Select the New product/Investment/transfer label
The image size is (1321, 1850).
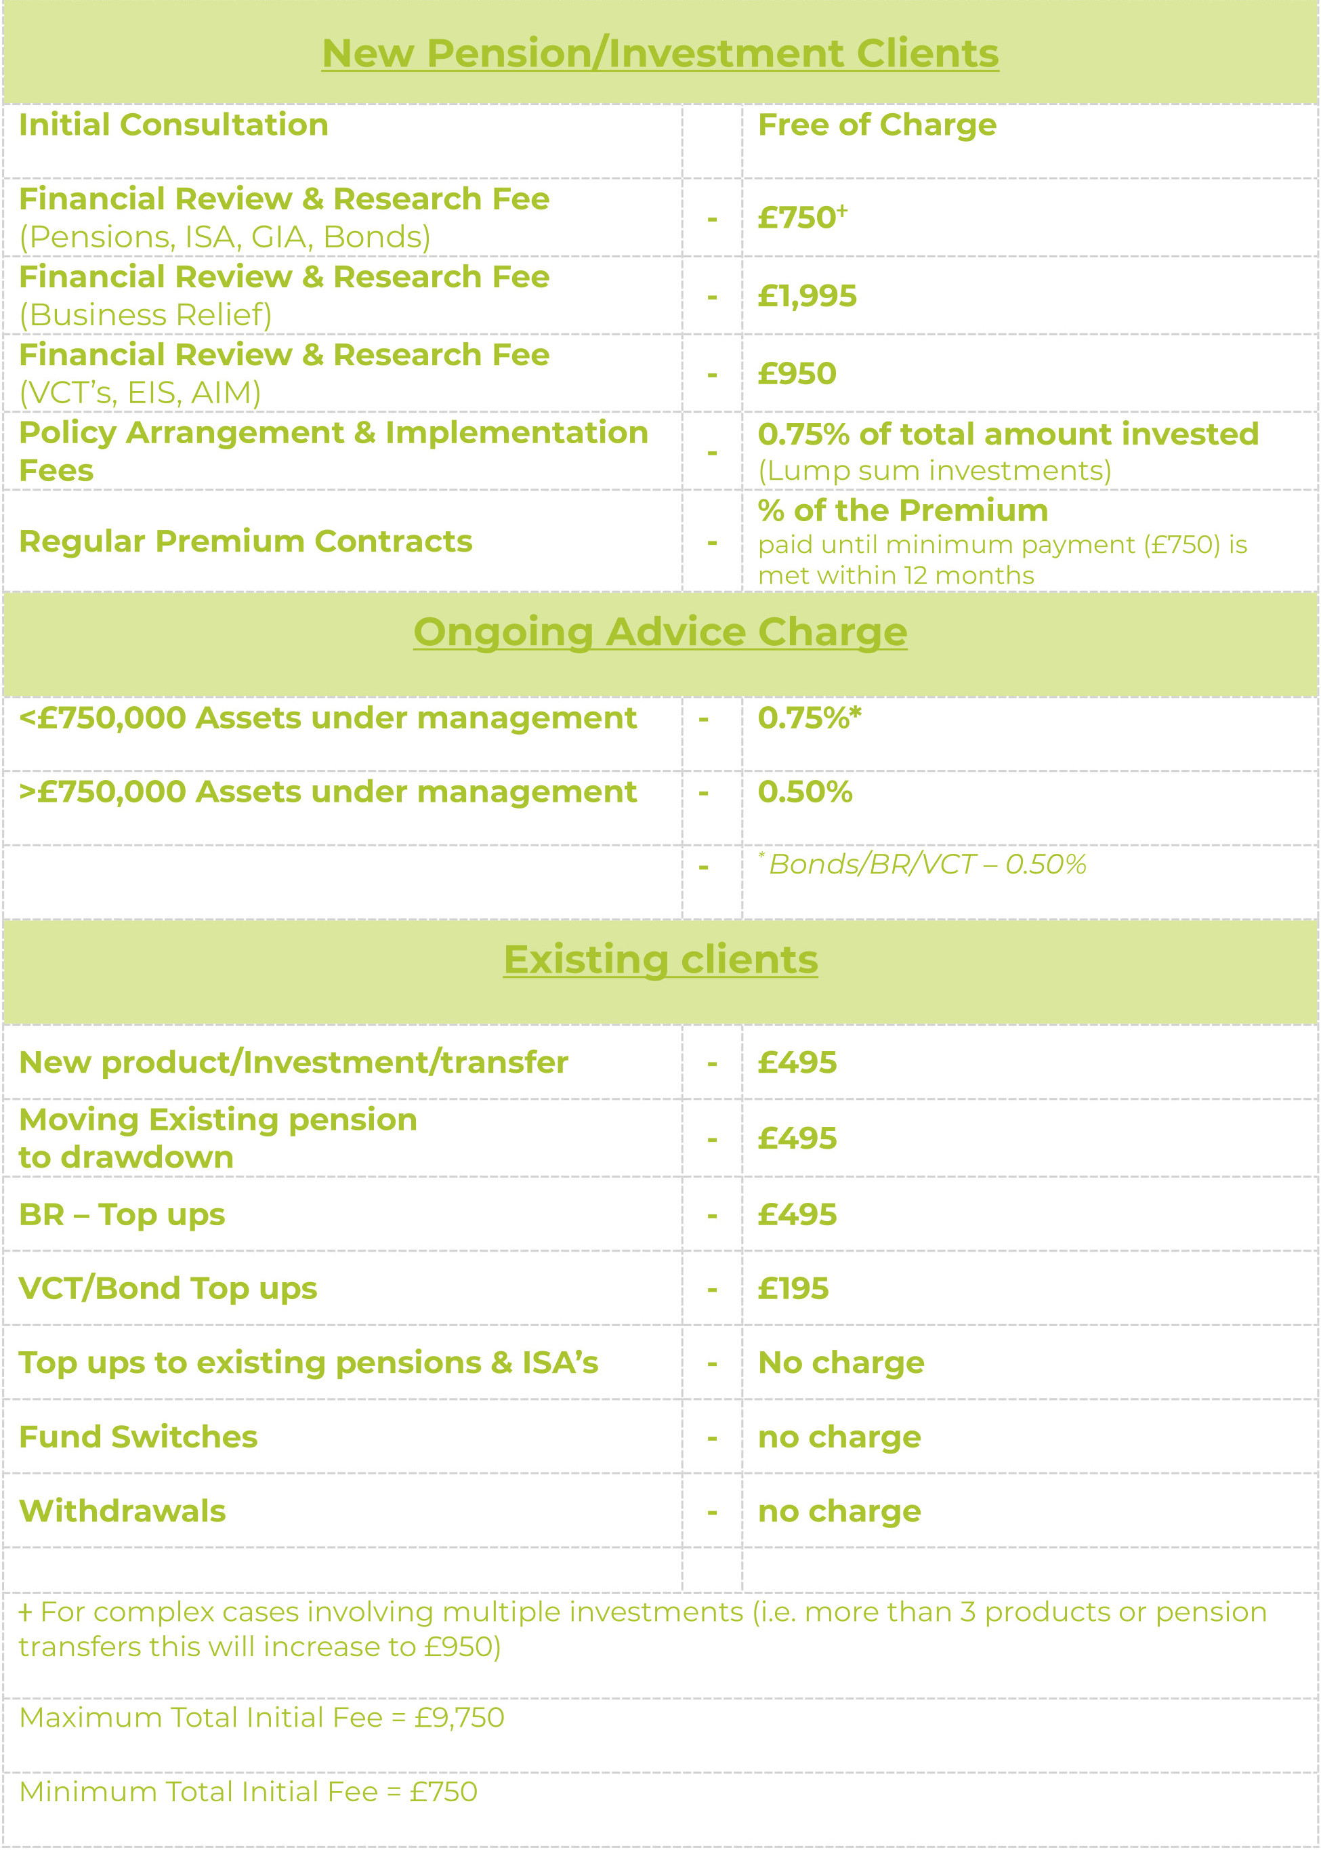tap(293, 1063)
